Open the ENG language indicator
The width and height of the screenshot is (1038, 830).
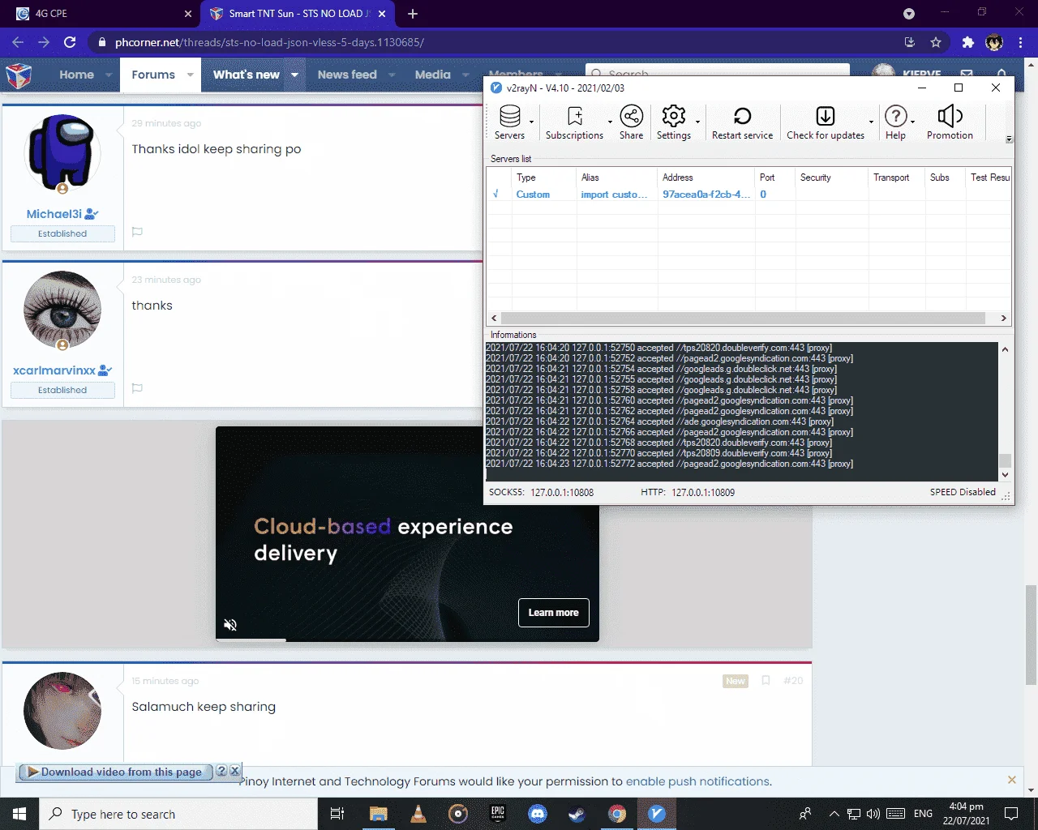[x=923, y=814]
